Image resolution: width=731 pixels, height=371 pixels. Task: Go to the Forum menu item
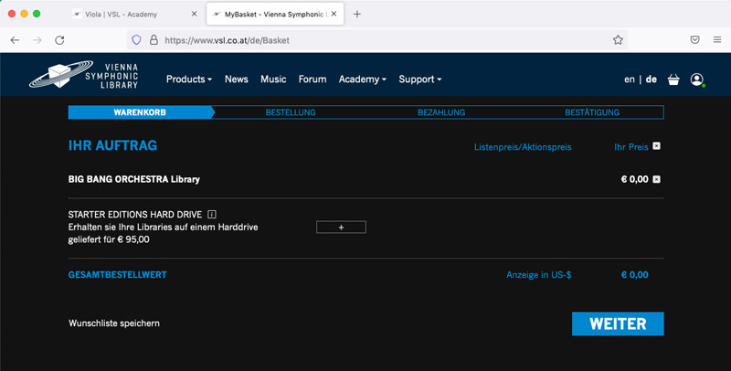[312, 79]
